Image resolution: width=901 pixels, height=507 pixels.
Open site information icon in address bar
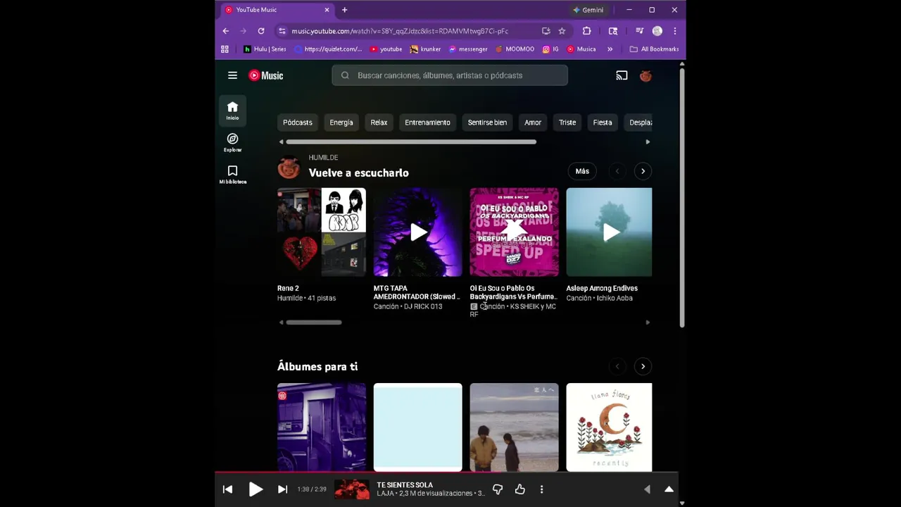(x=282, y=31)
